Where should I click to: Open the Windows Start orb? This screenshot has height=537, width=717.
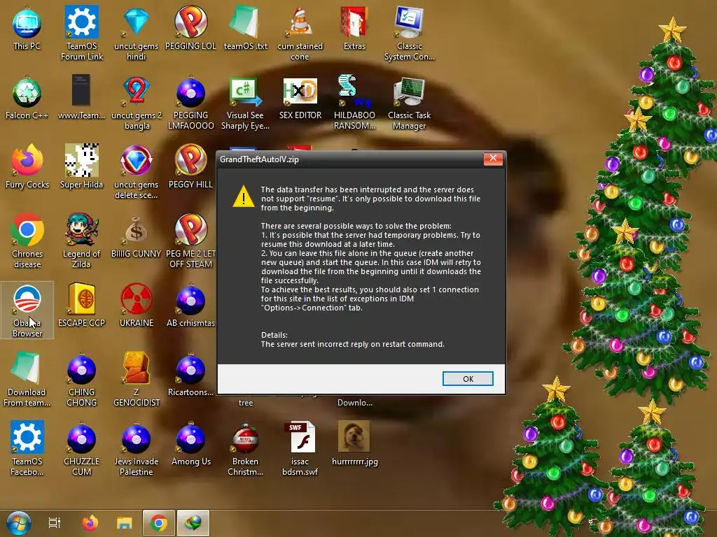19,523
